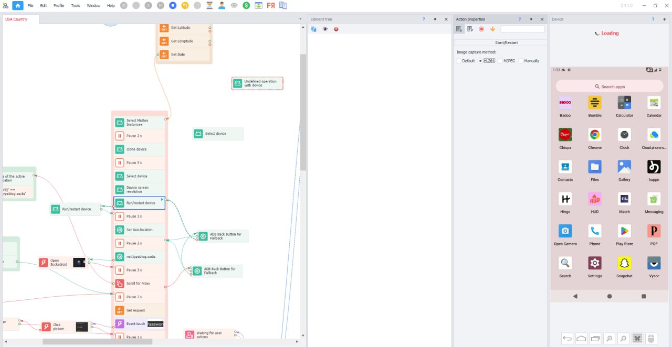Viewport: 672px width, 347px height.
Task: Click the blue Home icon in the top toolbar
Action: pyautogui.click(x=18, y=5)
